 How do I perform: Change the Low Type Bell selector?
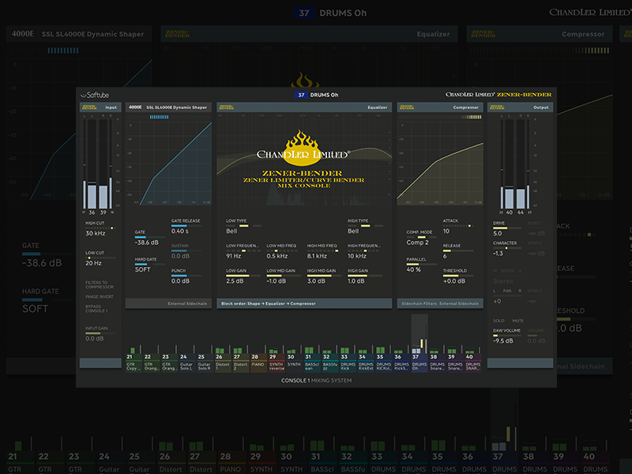tap(232, 231)
